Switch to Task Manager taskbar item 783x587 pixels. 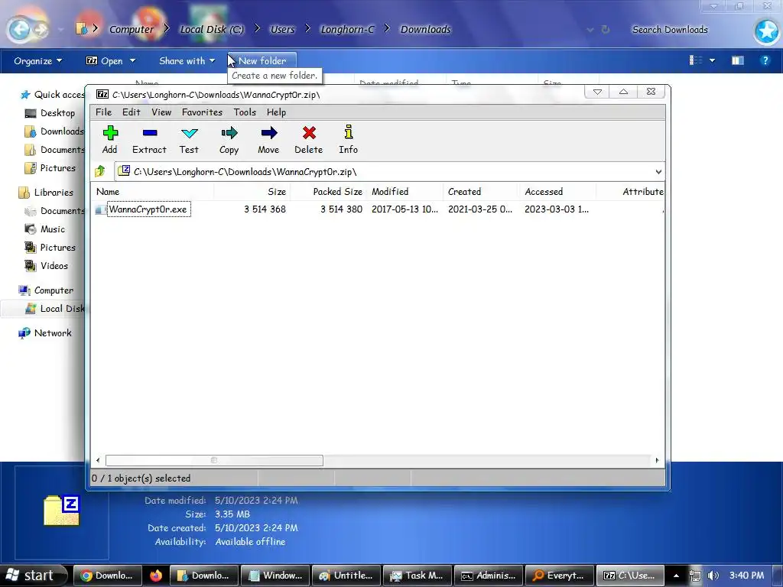(417, 576)
